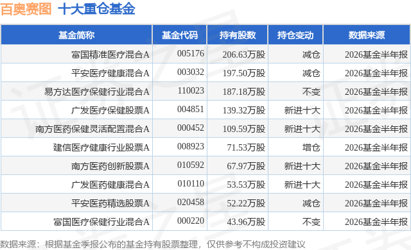Open fund 富国精准医疗混合A
Viewport: 411px width, 250px height.
click(110, 54)
